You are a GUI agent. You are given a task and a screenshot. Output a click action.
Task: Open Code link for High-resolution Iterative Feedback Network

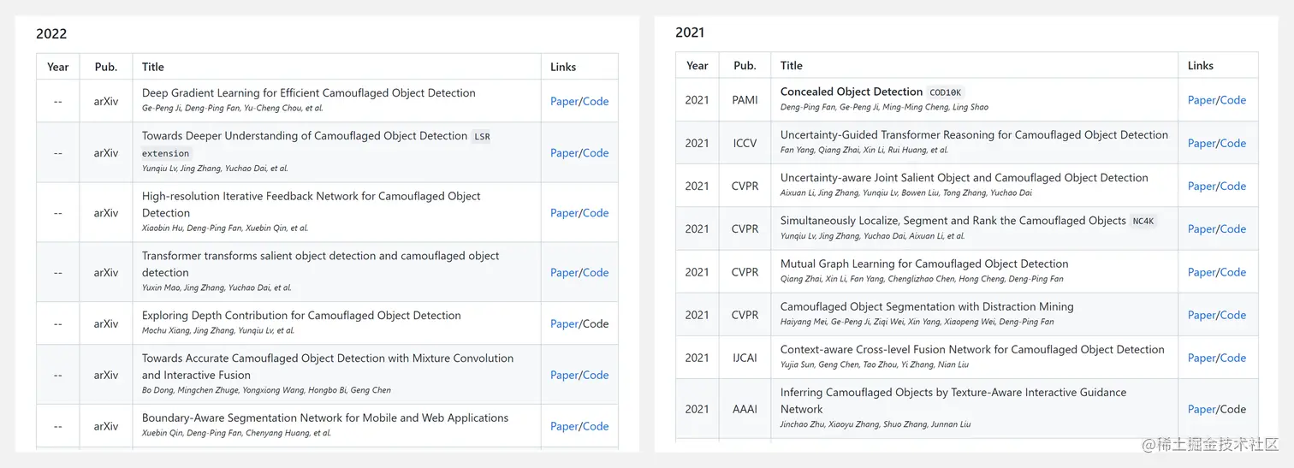click(x=596, y=213)
